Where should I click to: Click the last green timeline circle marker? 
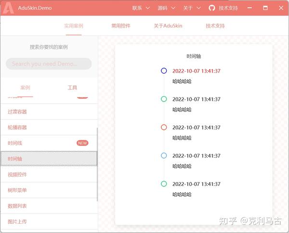pyautogui.click(x=164, y=184)
